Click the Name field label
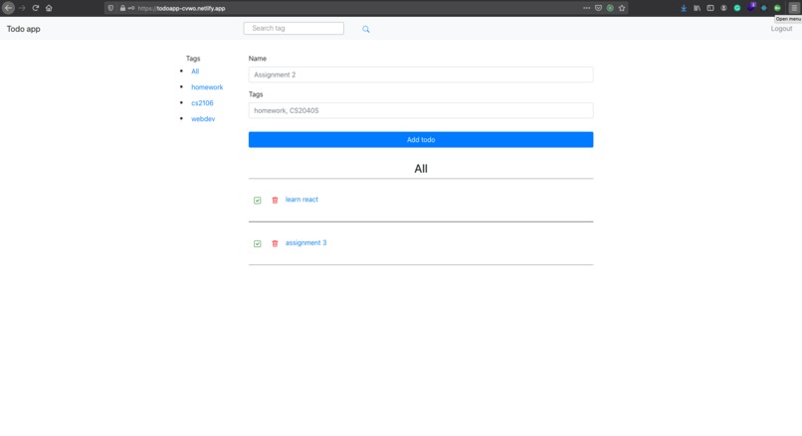The width and height of the screenshot is (802, 436). tap(258, 59)
